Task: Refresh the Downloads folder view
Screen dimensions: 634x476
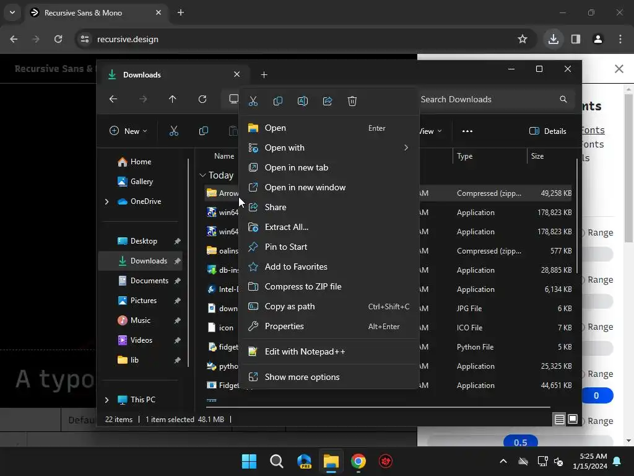Action: (x=202, y=99)
